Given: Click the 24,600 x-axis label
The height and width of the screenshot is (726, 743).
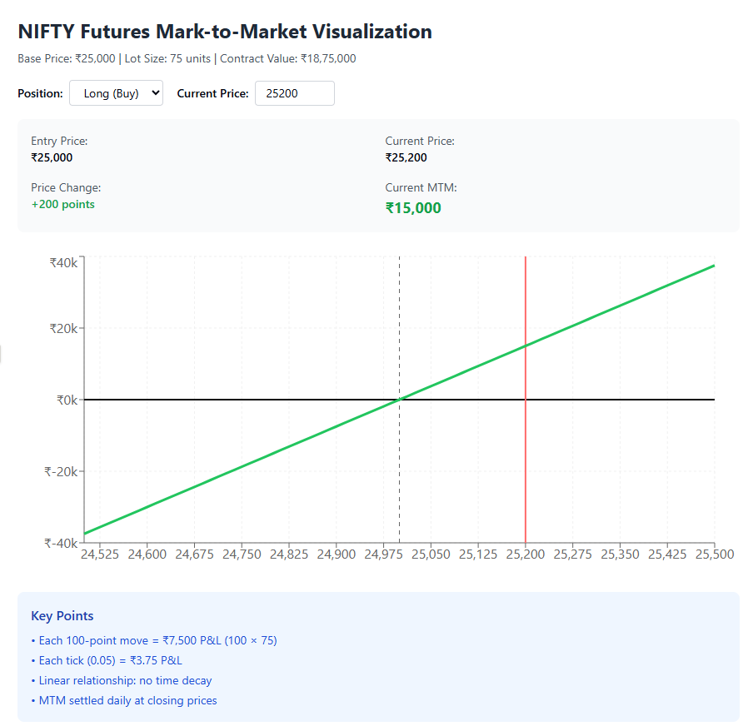Looking at the screenshot, I should pos(147,554).
